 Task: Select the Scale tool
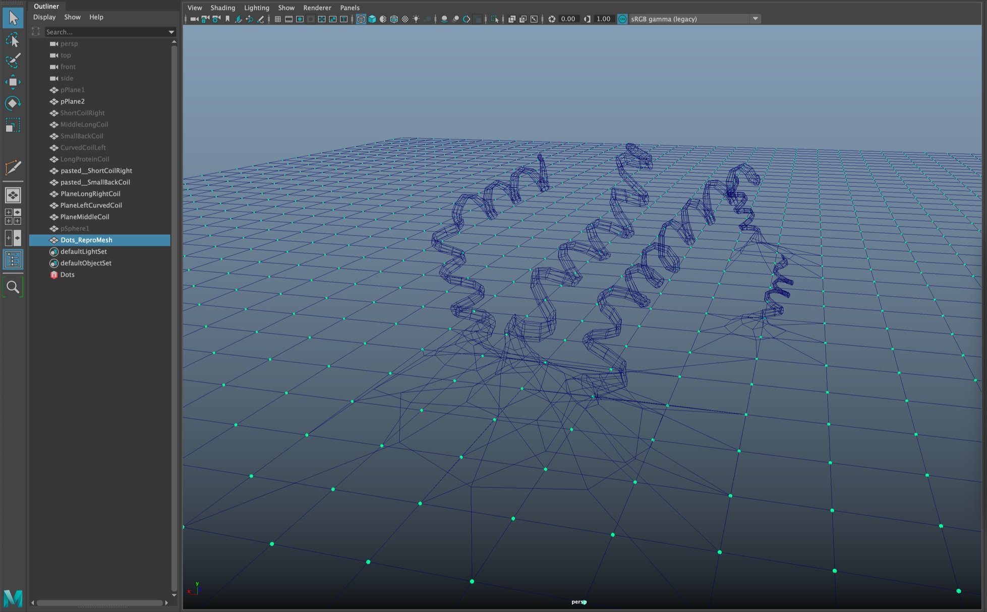pyautogui.click(x=13, y=125)
